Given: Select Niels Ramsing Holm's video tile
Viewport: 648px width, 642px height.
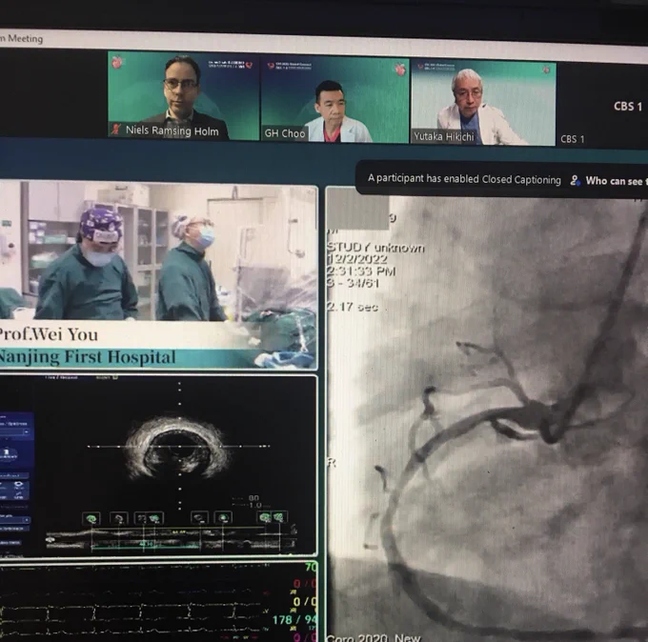Looking at the screenshot, I should click(183, 95).
